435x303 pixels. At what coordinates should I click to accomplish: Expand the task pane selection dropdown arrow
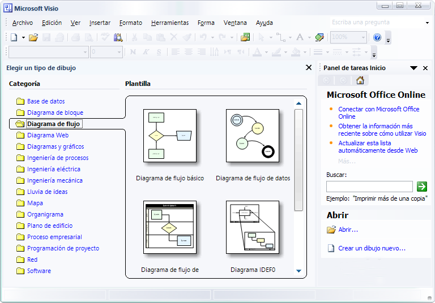pos(414,68)
